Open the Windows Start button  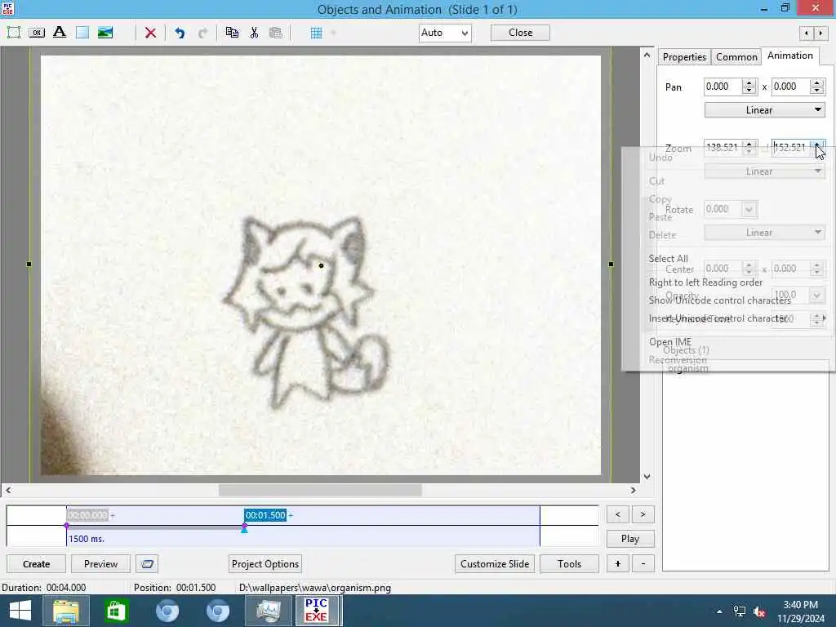pyautogui.click(x=20, y=611)
